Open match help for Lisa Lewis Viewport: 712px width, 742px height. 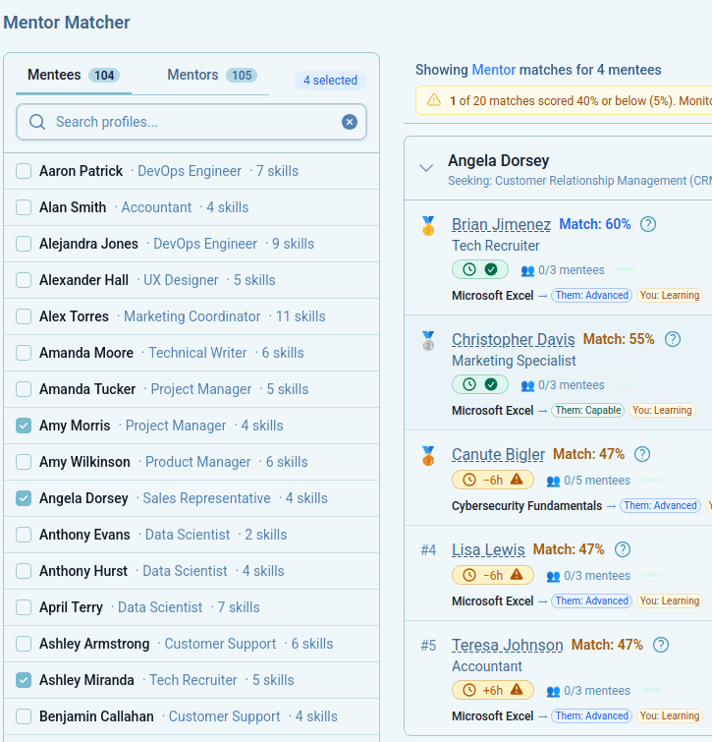(623, 549)
